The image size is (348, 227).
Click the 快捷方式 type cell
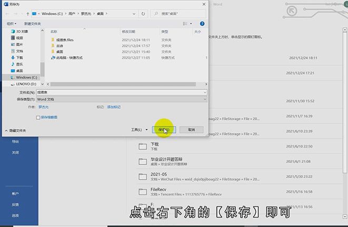click(x=168, y=58)
